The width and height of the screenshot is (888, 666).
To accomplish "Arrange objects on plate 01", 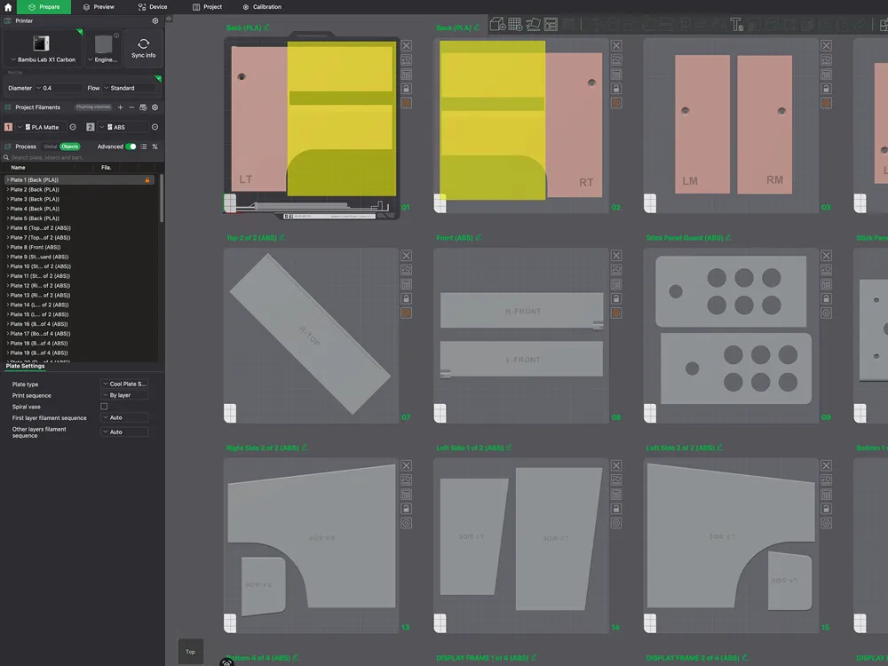I will click(406, 75).
